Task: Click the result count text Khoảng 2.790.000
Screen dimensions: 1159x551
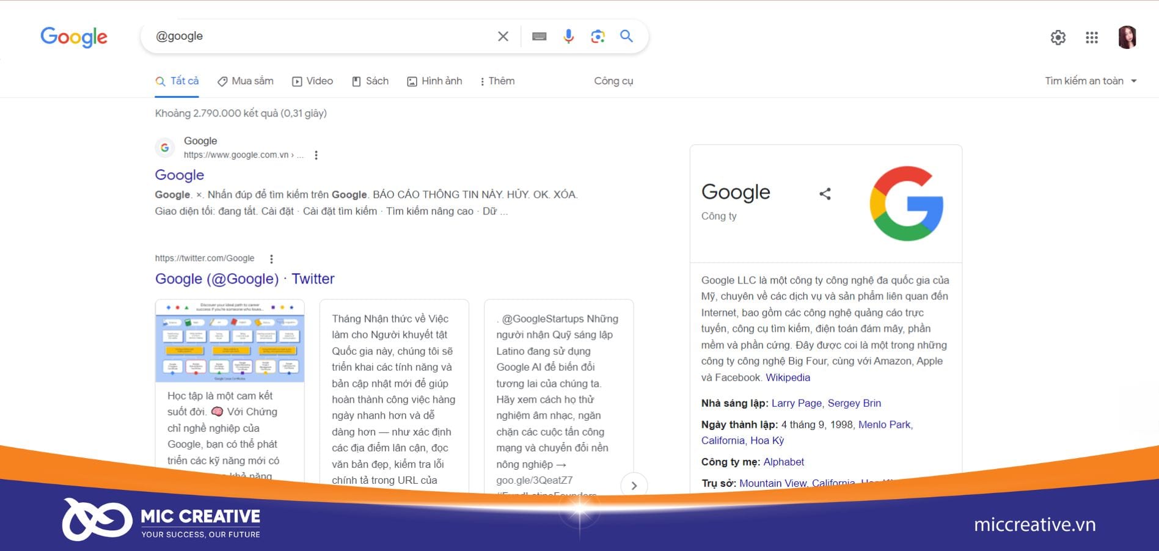Action: coord(241,113)
